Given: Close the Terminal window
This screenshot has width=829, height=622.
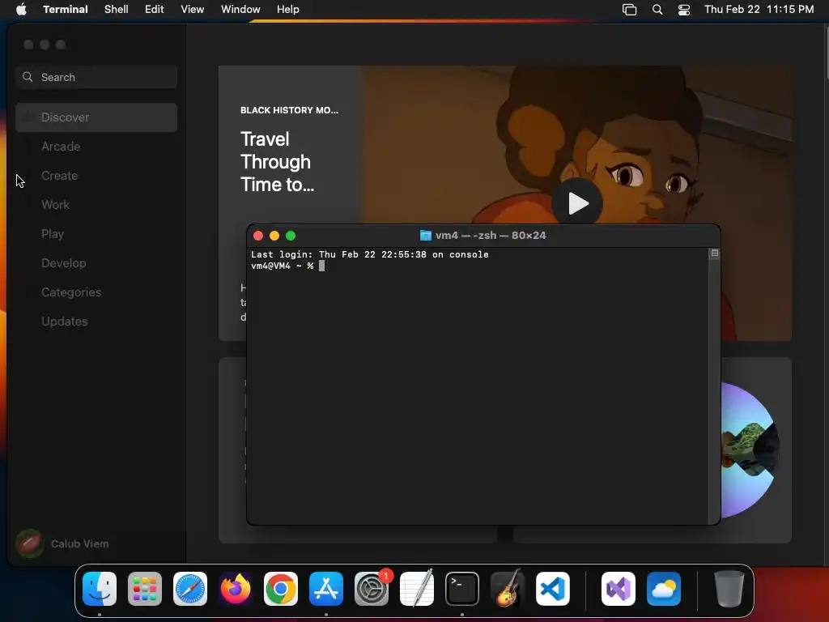Looking at the screenshot, I should point(258,236).
